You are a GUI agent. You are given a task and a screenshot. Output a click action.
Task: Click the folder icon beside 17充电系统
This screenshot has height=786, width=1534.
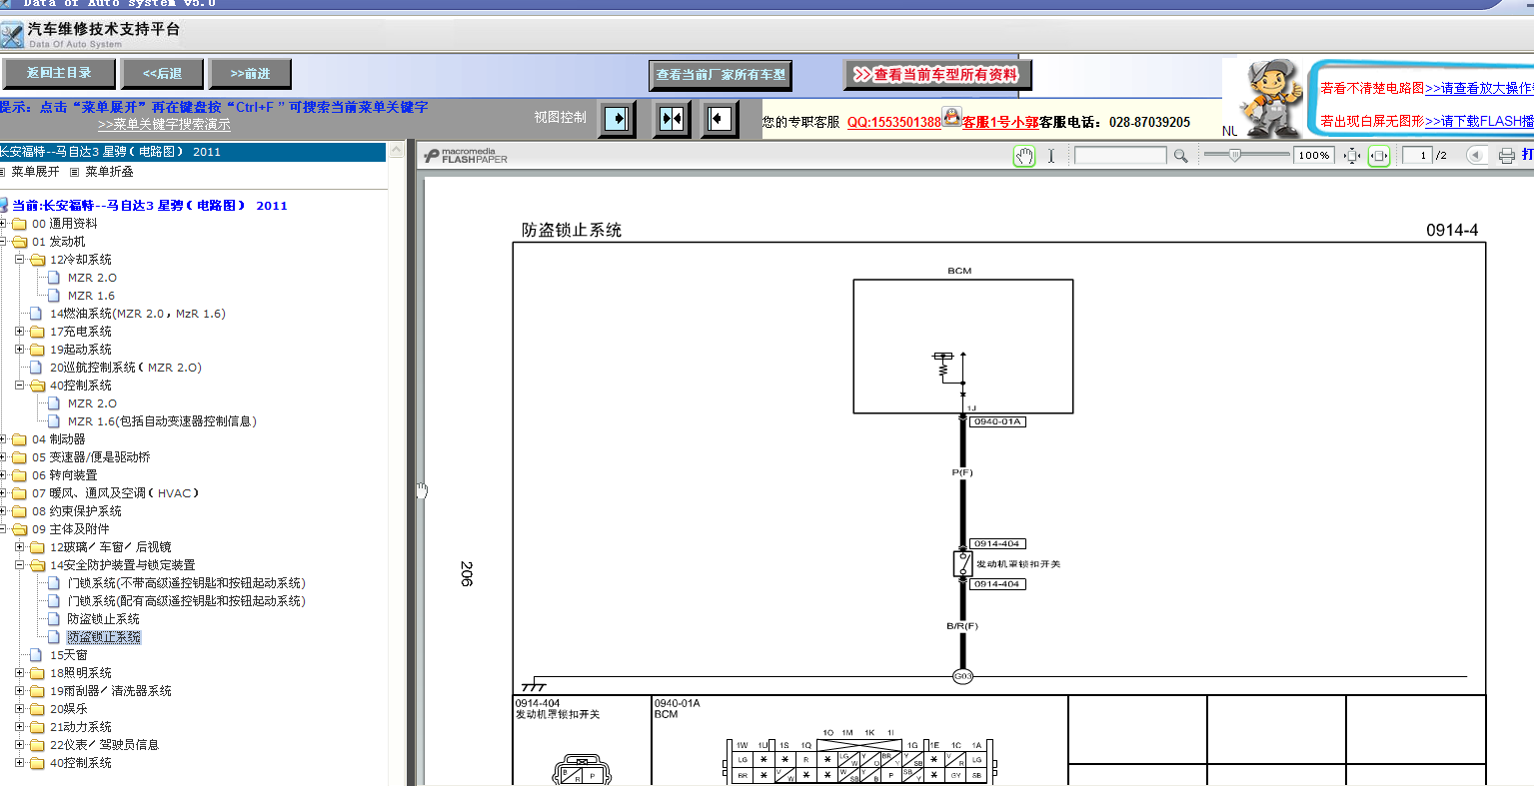37,332
